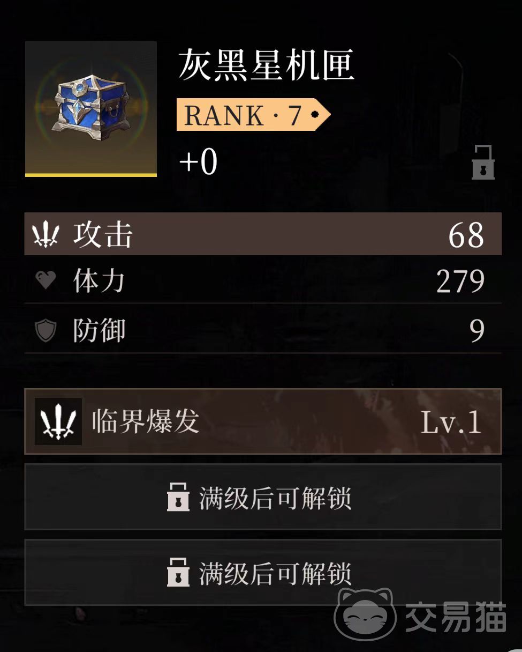The image size is (522, 652).
Task: Click the padlock icon in first locked slot
Action: (178, 497)
